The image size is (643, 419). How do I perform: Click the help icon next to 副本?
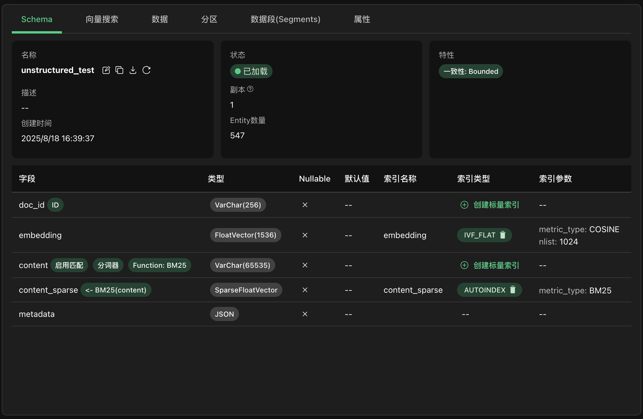(250, 89)
